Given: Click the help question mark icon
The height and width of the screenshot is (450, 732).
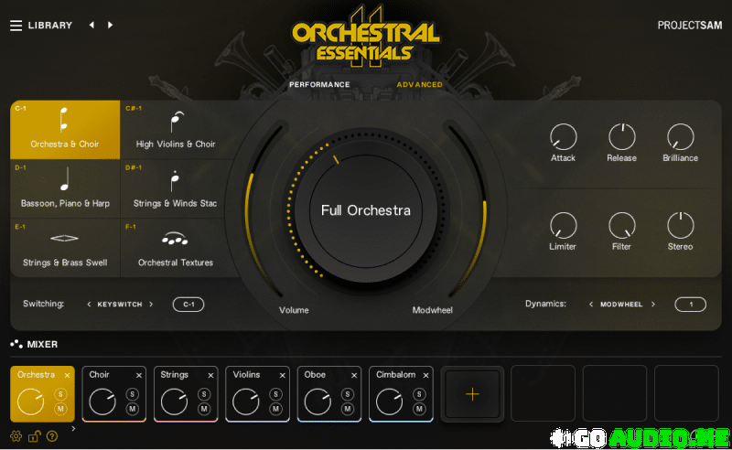Looking at the screenshot, I should (52, 436).
